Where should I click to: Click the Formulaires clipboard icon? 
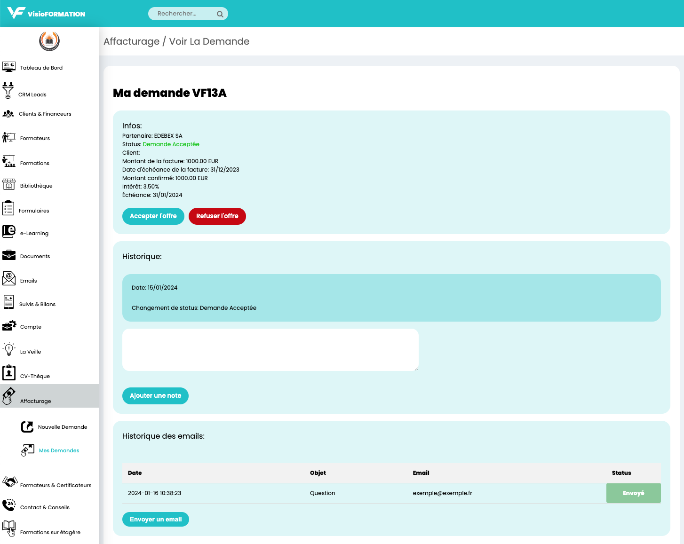pyautogui.click(x=8, y=208)
